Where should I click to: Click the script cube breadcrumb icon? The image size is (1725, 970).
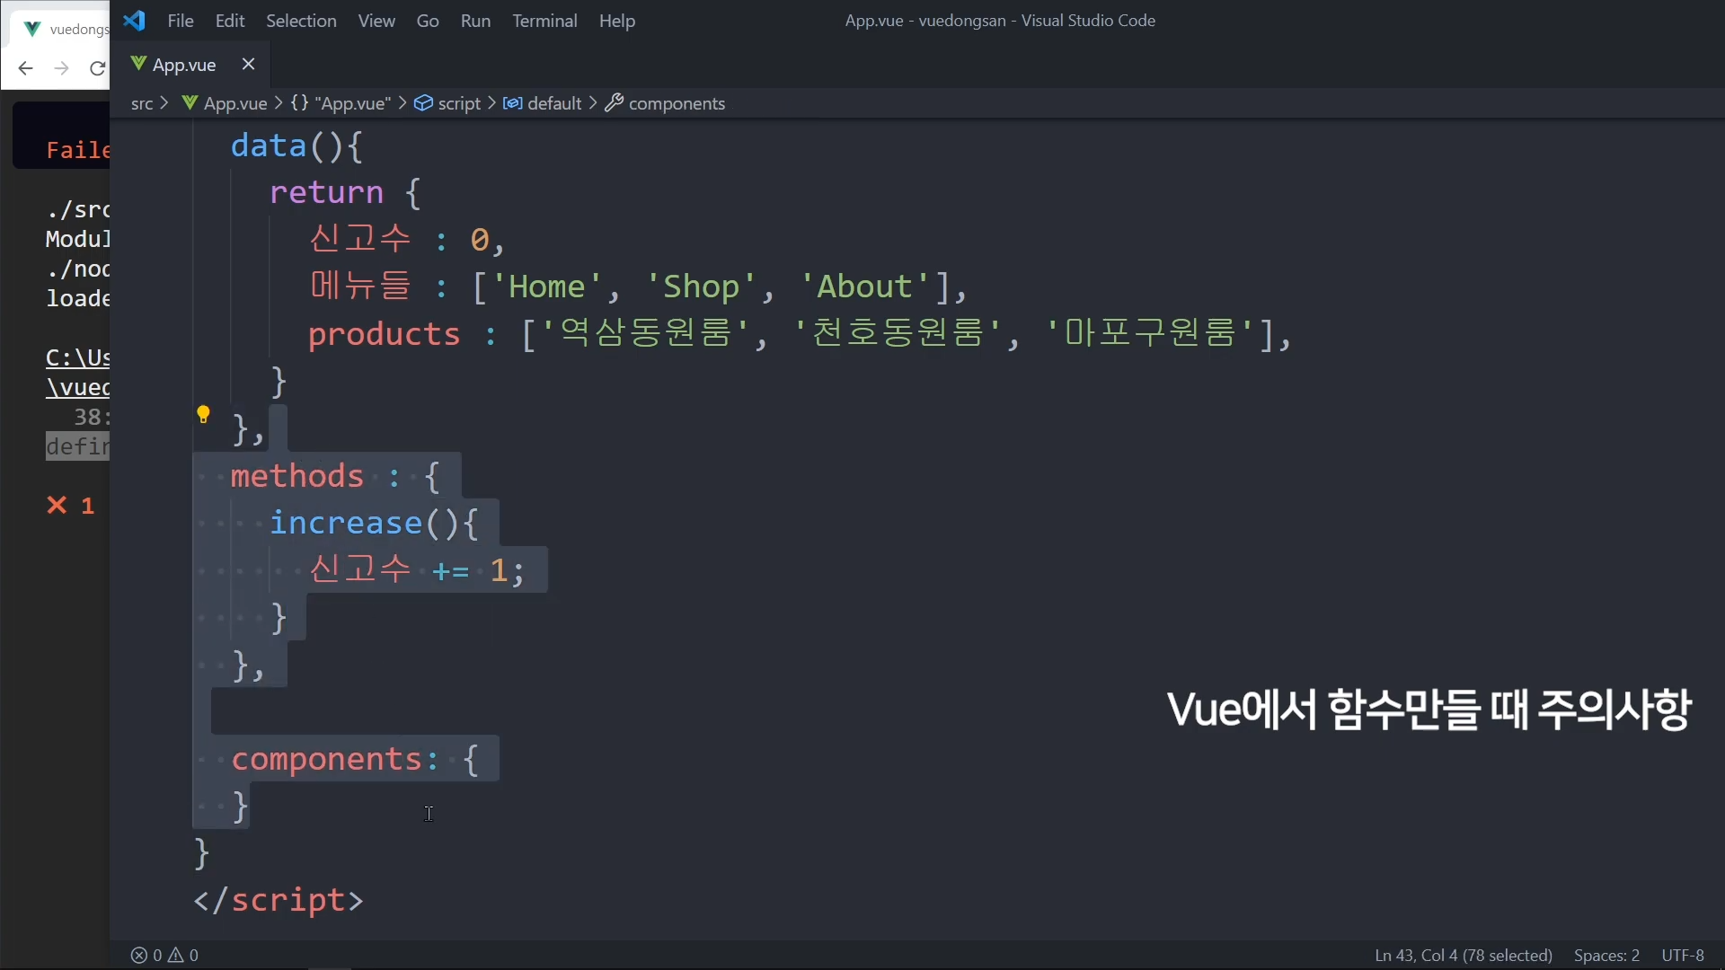423,103
